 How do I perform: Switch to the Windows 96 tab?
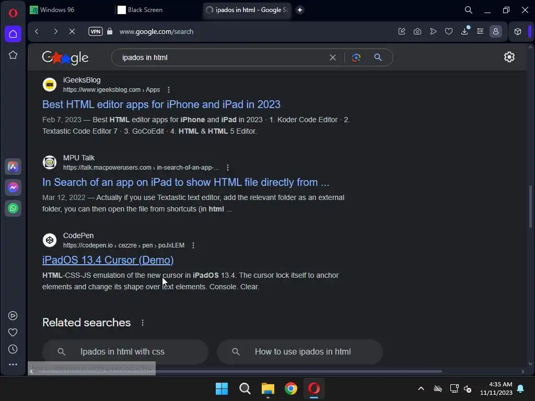pyautogui.click(x=70, y=10)
